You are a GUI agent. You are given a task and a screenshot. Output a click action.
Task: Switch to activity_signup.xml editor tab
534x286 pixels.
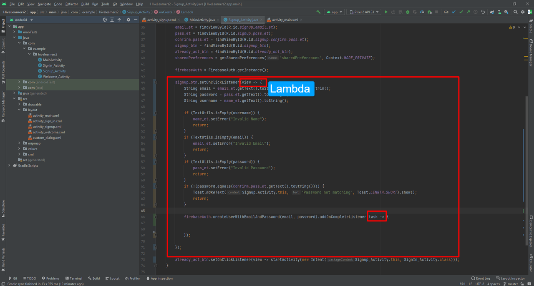tap(161, 20)
